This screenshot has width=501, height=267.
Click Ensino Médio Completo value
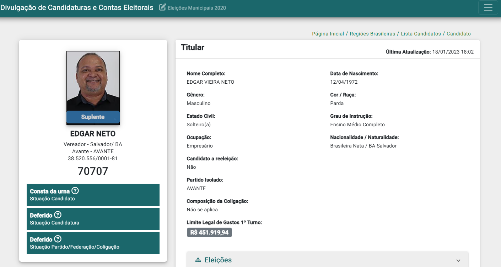point(357,124)
